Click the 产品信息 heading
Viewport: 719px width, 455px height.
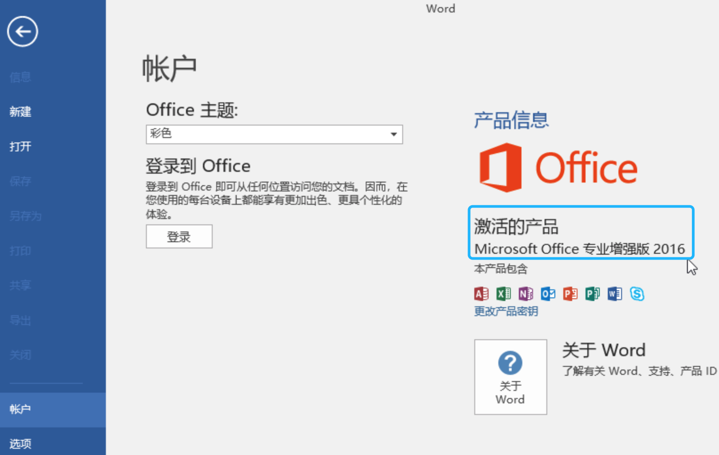pyautogui.click(x=511, y=120)
